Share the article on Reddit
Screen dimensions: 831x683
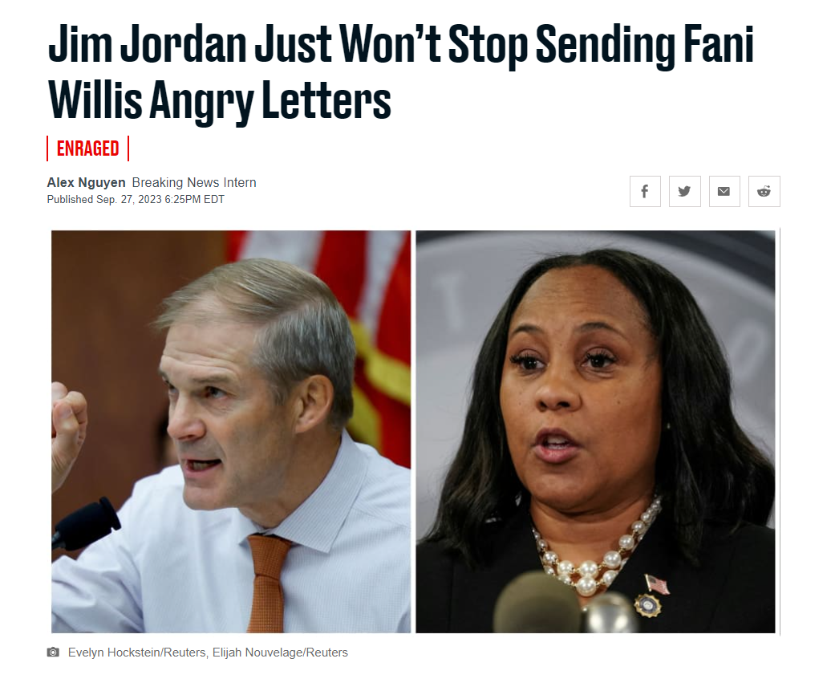[764, 192]
